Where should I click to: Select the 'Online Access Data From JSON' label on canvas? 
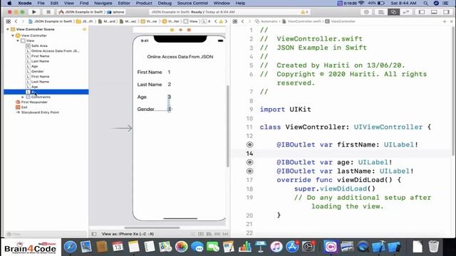coord(180,57)
